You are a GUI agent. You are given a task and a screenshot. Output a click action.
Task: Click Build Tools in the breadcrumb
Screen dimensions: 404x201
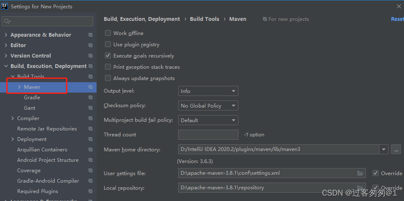click(x=205, y=19)
